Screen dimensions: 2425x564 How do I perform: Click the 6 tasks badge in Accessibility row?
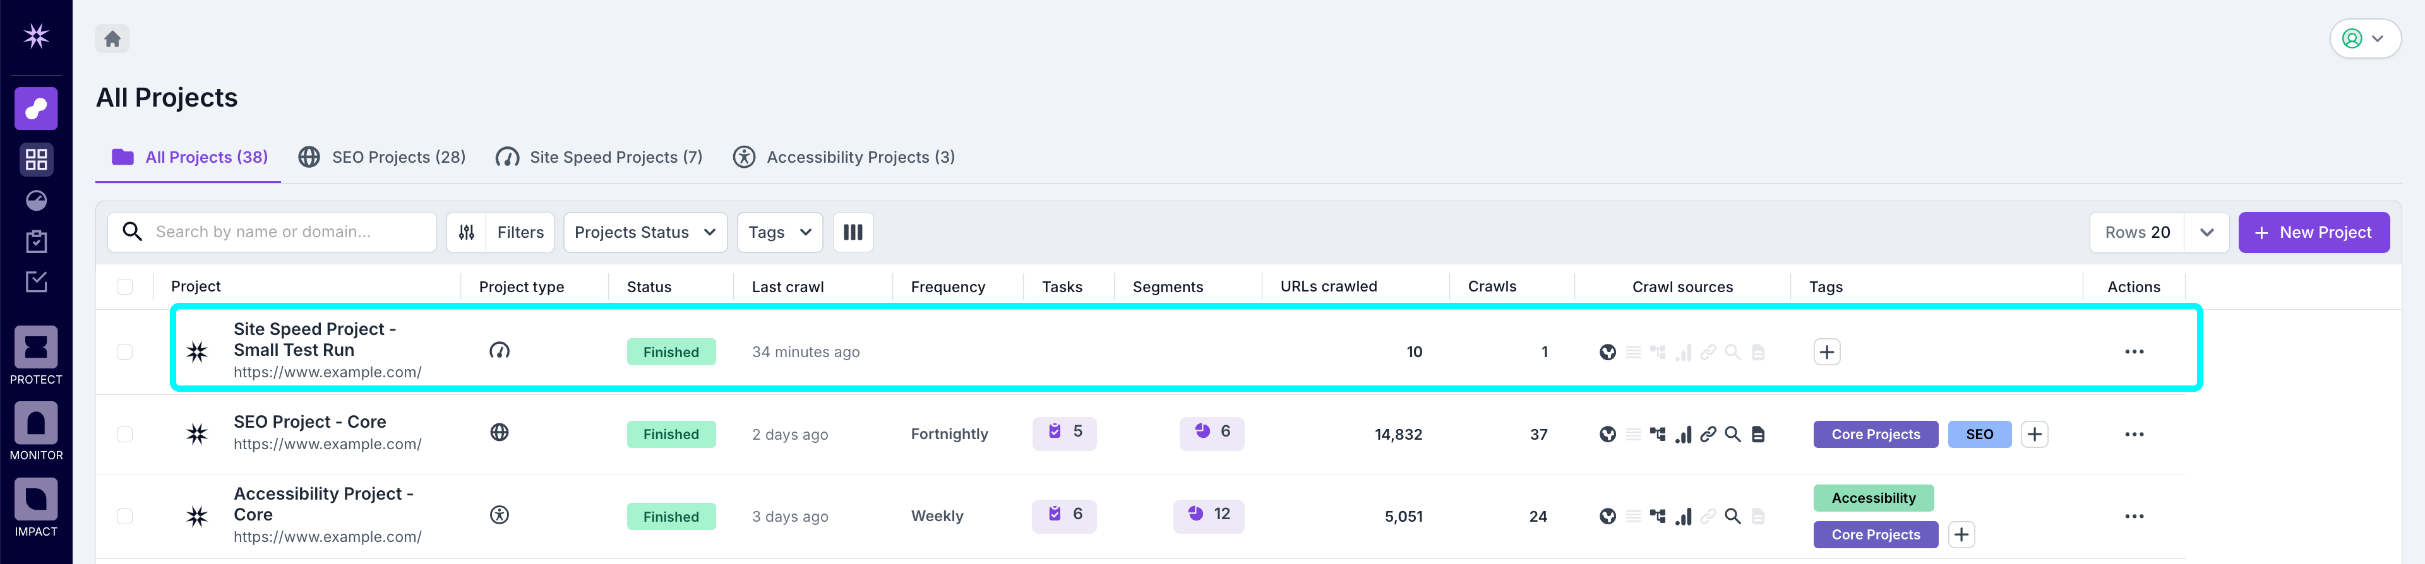[1063, 515]
